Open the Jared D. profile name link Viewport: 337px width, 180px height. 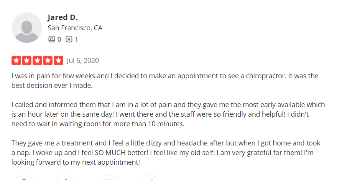pos(62,17)
